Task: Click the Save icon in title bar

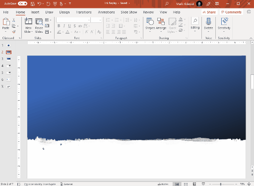Action: coord(33,3)
